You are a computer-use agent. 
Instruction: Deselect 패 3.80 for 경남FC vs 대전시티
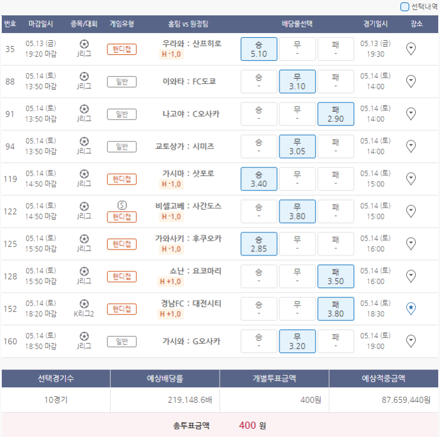pyautogui.click(x=336, y=309)
